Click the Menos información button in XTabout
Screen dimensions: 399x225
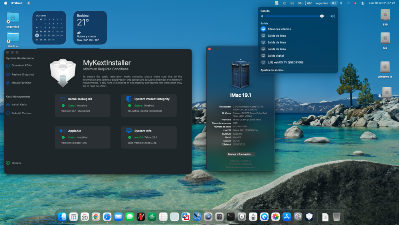tap(241, 154)
